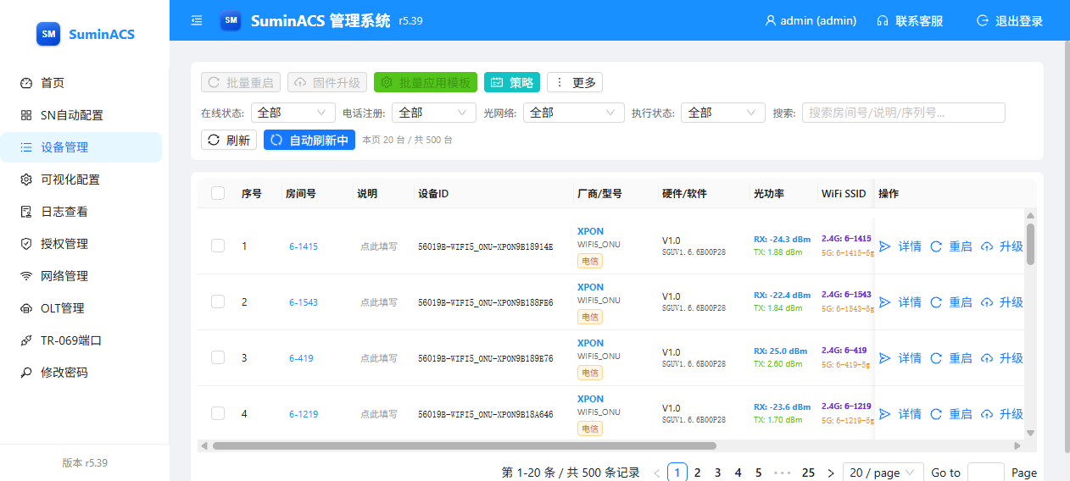The height and width of the screenshot is (481, 1070).
Task: Click the 电信 tag in row 6-419
Action: pyautogui.click(x=589, y=373)
